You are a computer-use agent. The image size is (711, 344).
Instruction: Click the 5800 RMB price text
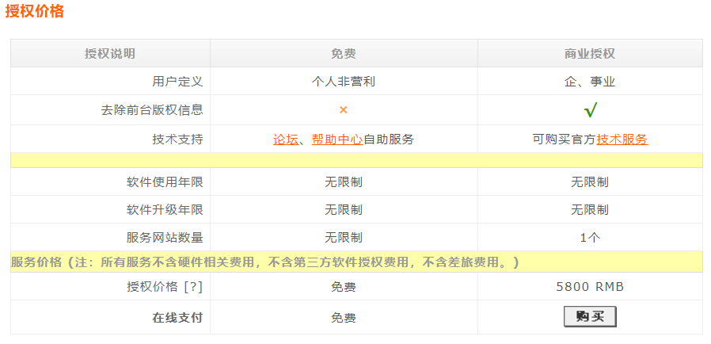pos(590,287)
